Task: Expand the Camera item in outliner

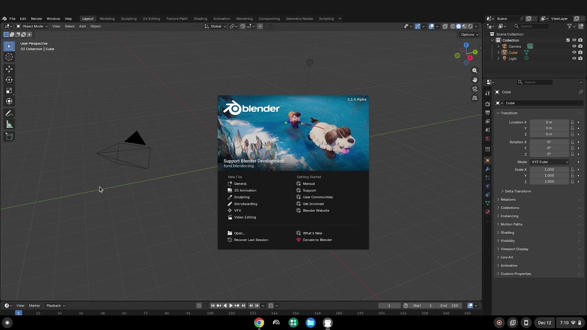Action: click(x=498, y=46)
